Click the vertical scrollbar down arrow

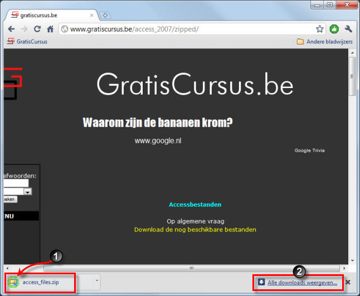pos(352,261)
